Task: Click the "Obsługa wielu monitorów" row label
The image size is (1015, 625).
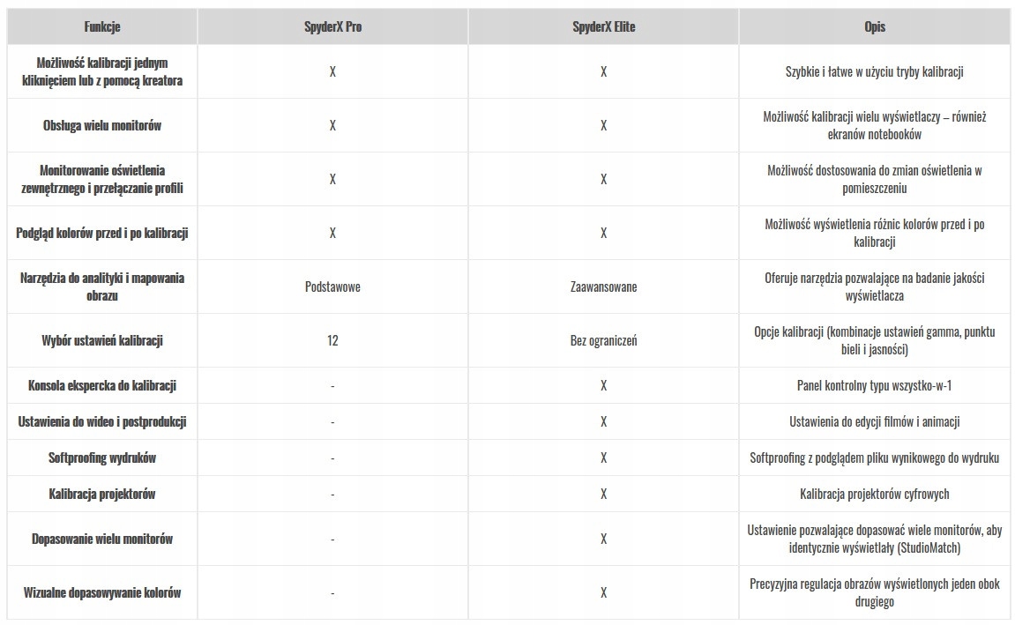Action: coord(102,125)
